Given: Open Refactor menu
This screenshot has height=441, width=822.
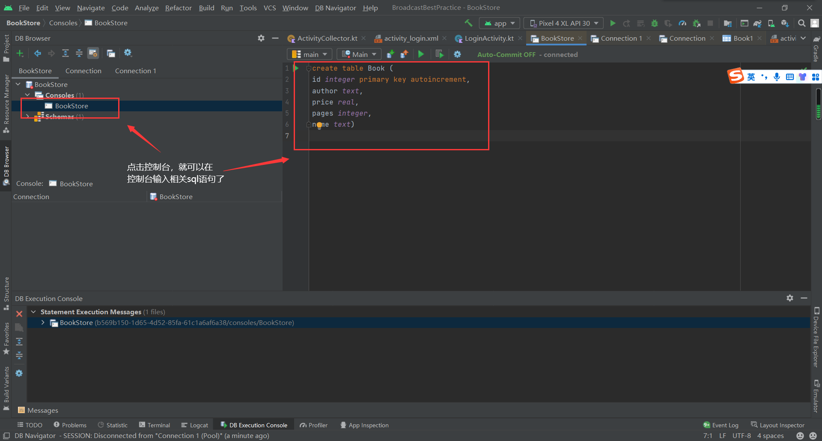Looking at the screenshot, I should coord(178,8).
